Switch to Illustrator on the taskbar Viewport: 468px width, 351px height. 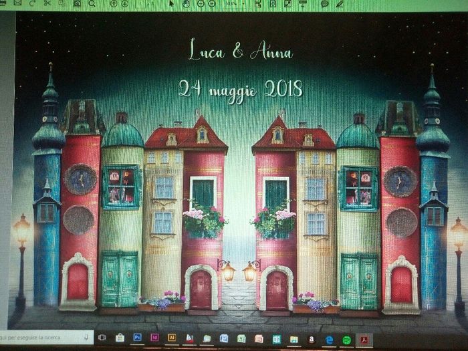pos(172,338)
